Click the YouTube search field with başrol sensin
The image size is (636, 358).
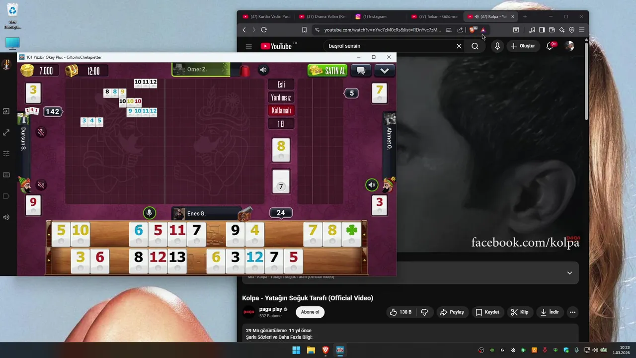[x=390, y=46]
